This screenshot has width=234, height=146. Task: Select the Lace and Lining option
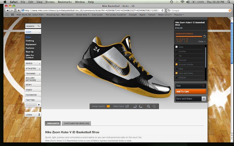pyautogui.click(x=189, y=73)
